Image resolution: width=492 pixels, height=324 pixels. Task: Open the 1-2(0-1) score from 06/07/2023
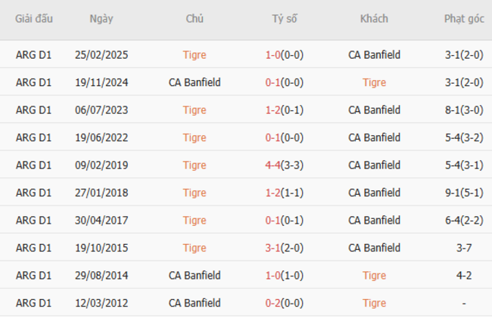285,110
